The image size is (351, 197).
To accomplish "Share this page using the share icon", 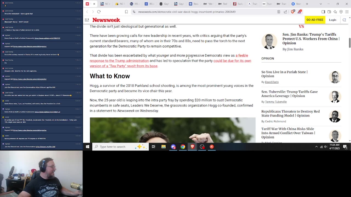I will click(x=285, y=12).
